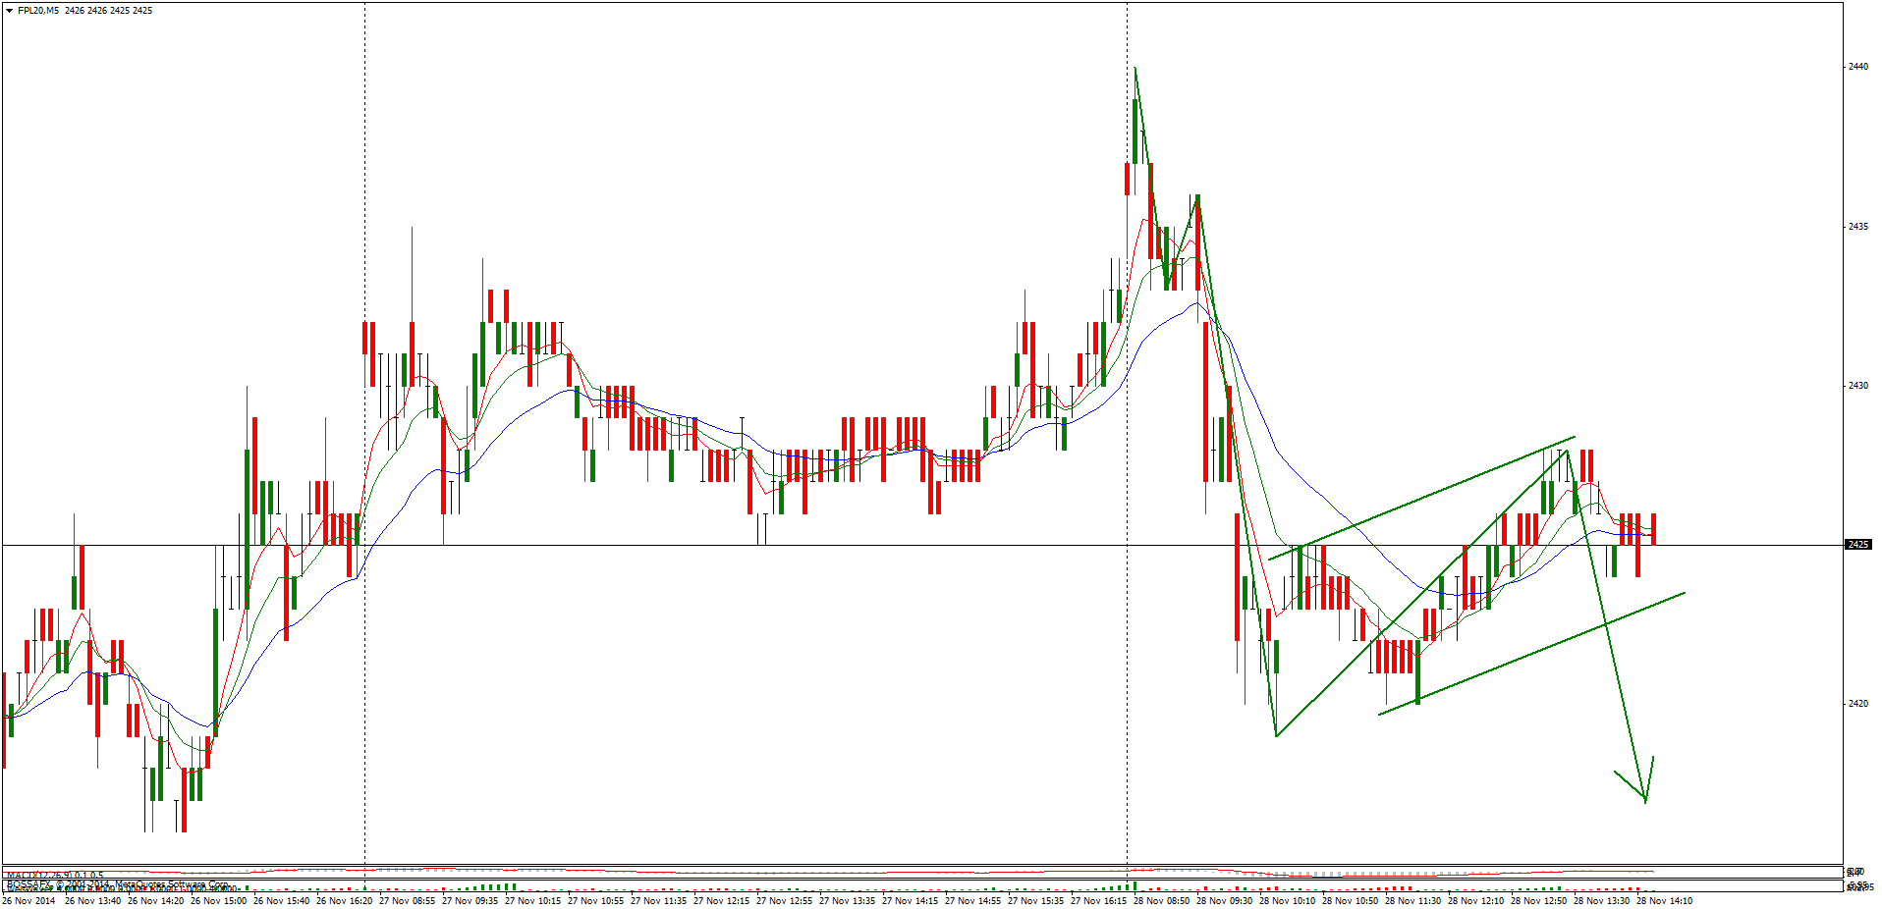
Task: Click the 26 Nov 16:20 time label
Action: 344,900
